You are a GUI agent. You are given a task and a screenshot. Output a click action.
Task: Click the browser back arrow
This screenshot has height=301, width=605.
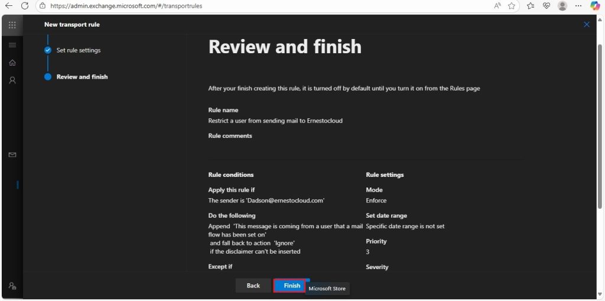click(x=8, y=6)
